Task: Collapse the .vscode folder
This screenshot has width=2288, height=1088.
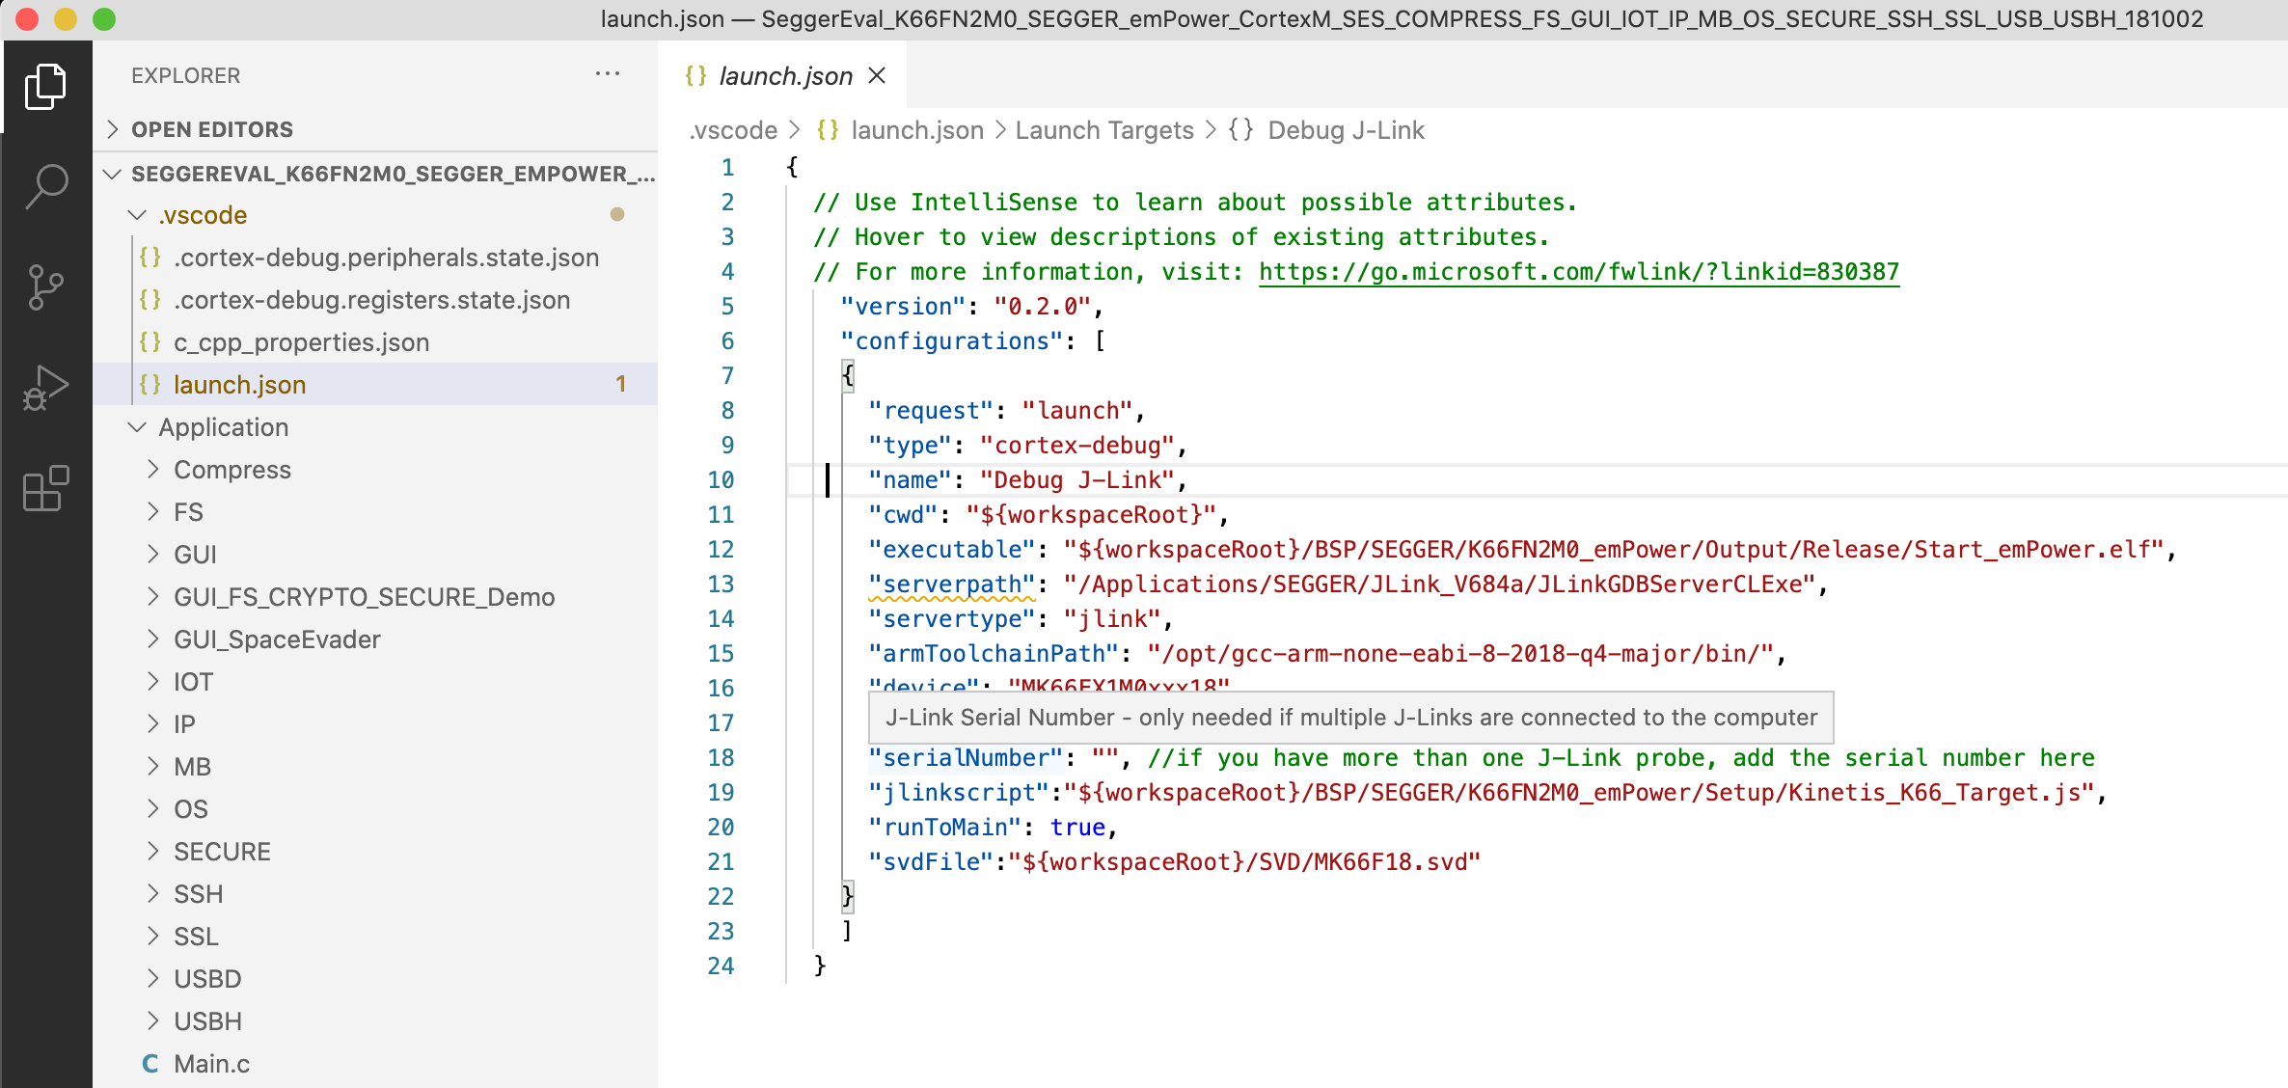Action: 138,215
